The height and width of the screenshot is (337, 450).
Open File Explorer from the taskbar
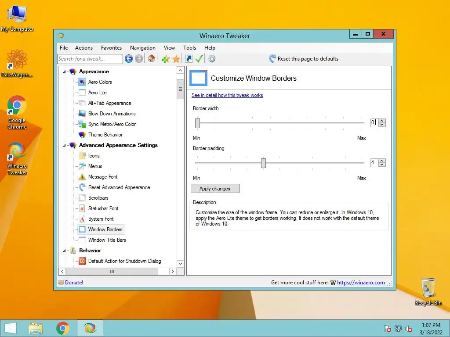point(36,328)
